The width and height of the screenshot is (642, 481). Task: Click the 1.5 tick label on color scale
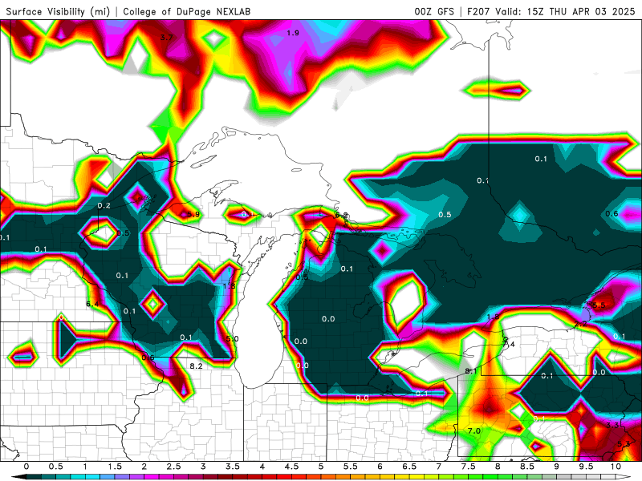(115, 467)
